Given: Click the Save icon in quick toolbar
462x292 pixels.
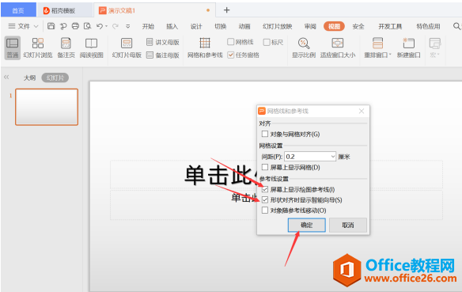Looking at the screenshot, I should (51, 26).
